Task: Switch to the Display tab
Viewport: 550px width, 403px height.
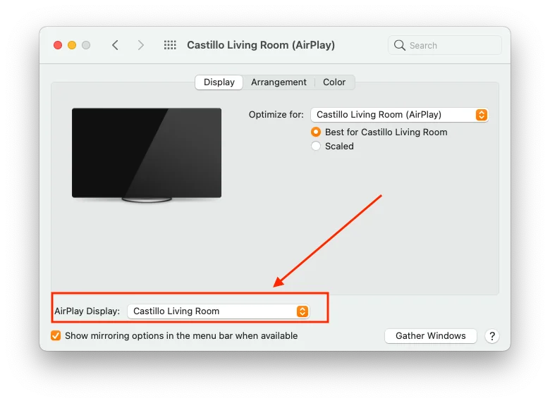Action: [x=219, y=82]
